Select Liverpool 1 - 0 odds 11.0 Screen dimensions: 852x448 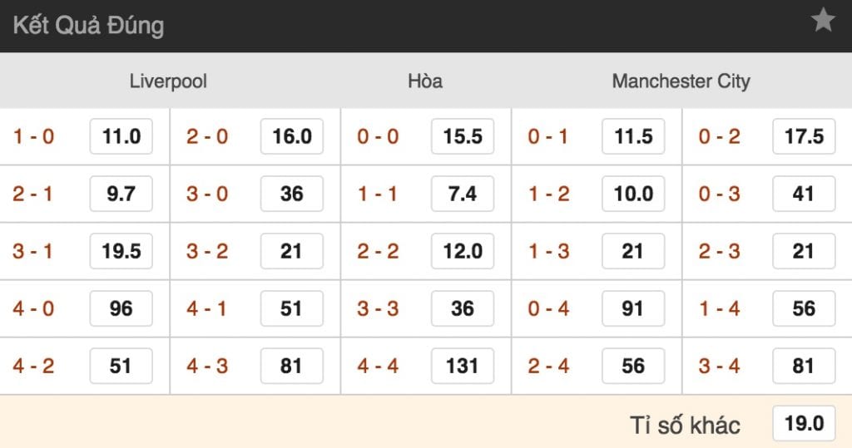pyautogui.click(x=121, y=136)
